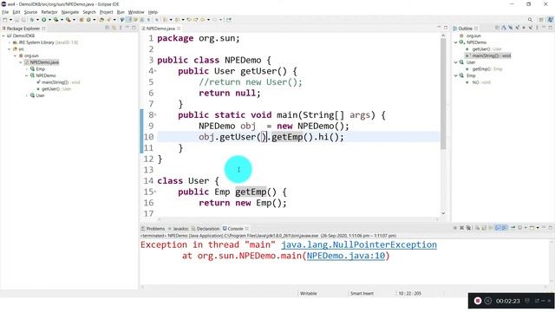Click the Smart Insert status entry
This screenshot has width=555, height=312.
[362, 293]
